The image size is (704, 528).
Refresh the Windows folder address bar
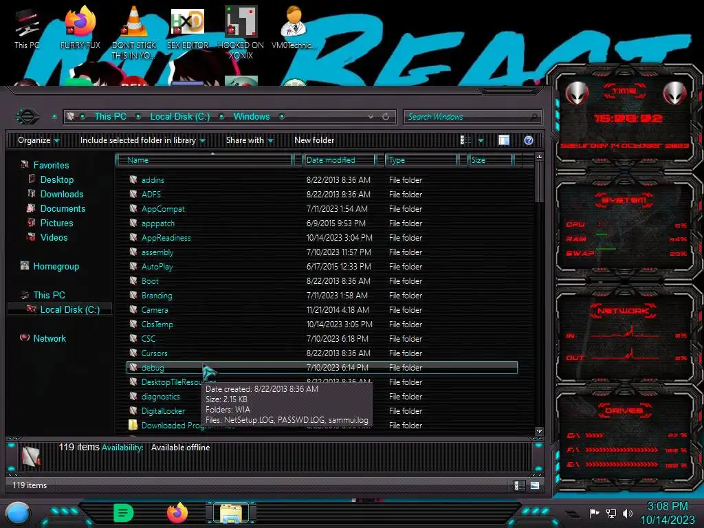coord(386,117)
